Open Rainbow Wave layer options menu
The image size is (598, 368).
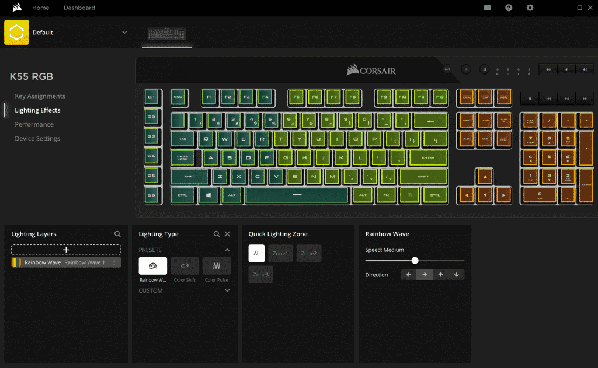click(x=114, y=262)
